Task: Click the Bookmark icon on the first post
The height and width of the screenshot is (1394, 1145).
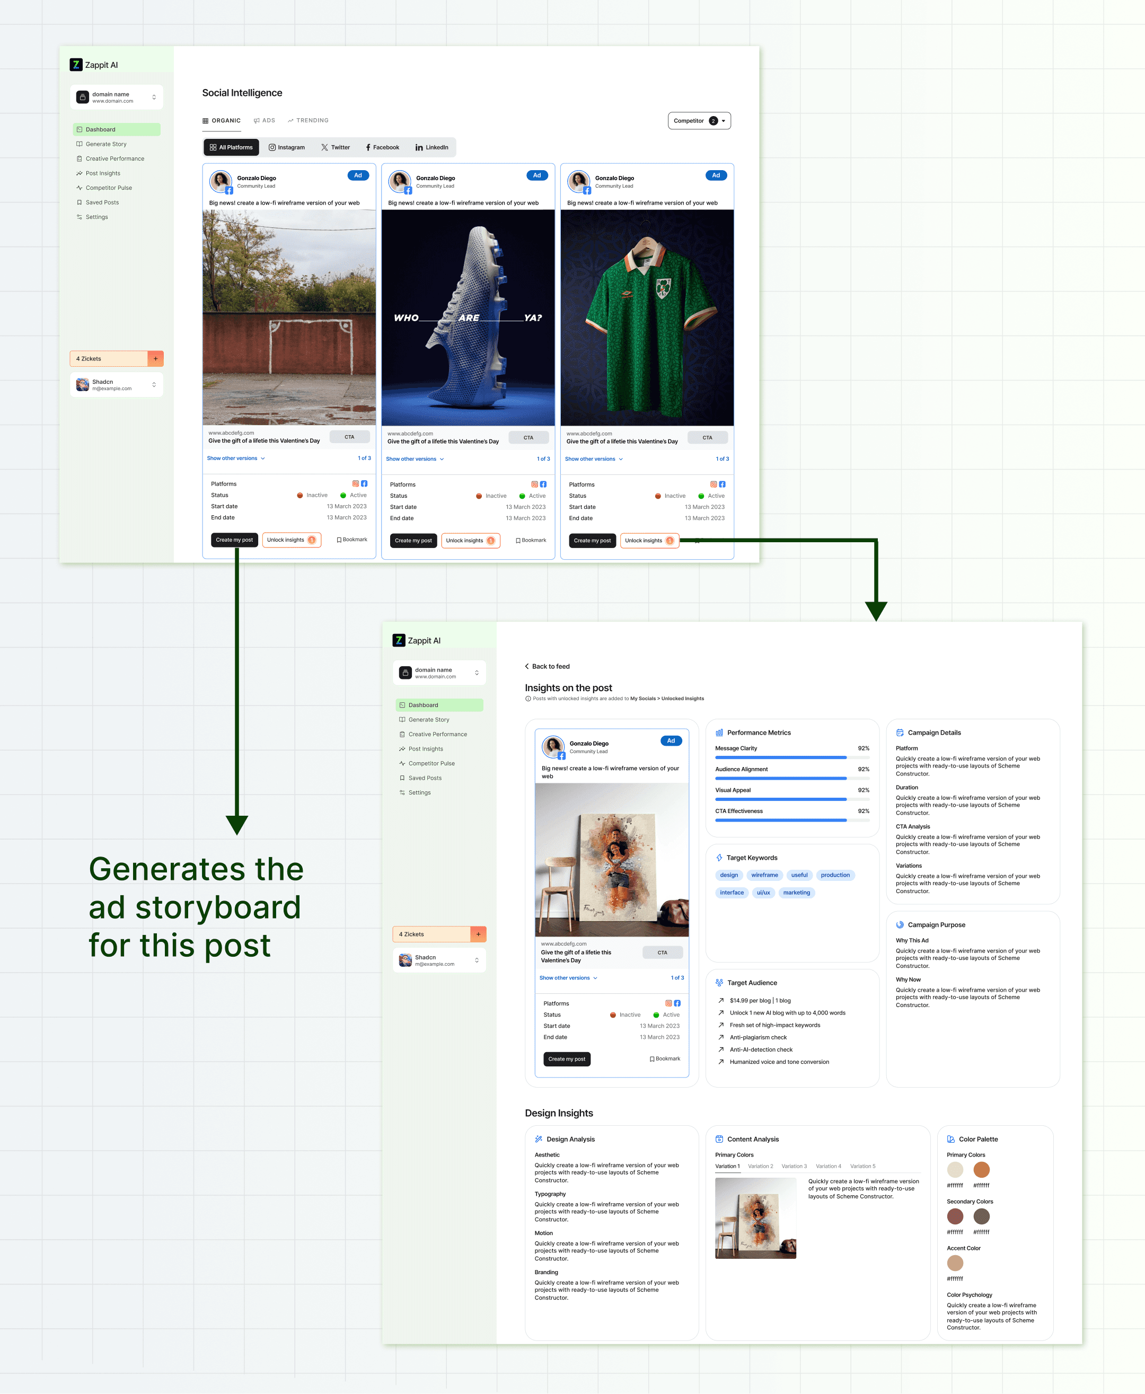Action: [339, 540]
